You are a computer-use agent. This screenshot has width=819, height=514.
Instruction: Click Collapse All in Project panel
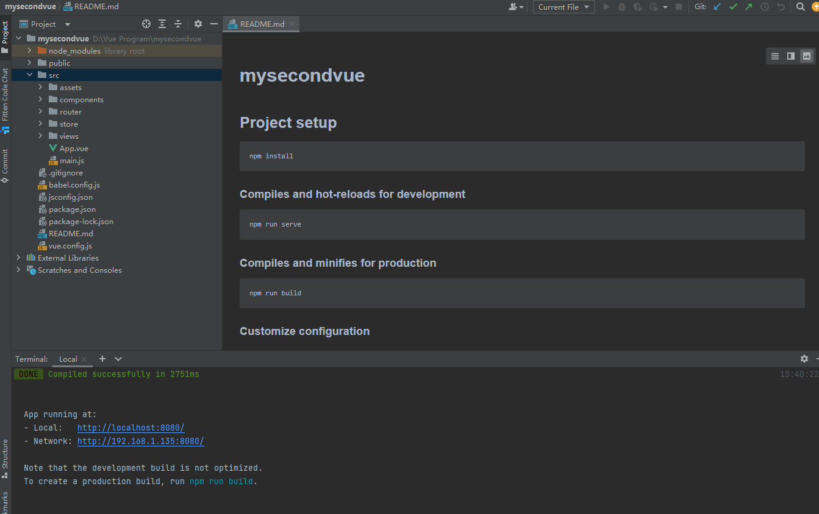pos(178,24)
